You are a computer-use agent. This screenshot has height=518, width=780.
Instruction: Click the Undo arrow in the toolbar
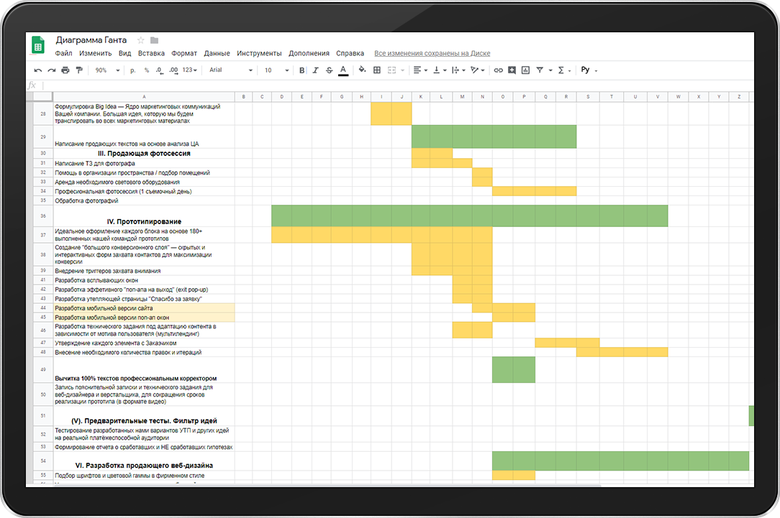tap(38, 70)
